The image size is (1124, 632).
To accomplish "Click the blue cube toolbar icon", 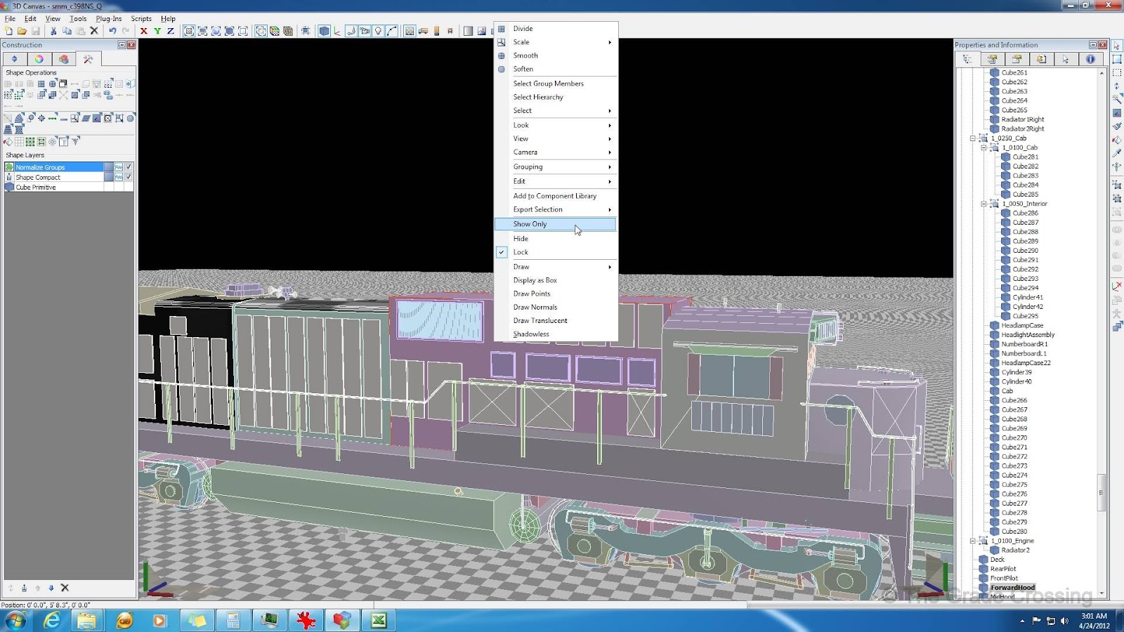I will pos(324,31).
